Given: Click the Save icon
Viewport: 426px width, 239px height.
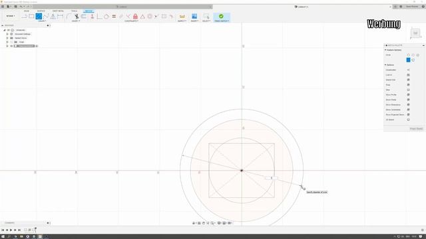Looking at the screenshot, I should coord(15,7).
